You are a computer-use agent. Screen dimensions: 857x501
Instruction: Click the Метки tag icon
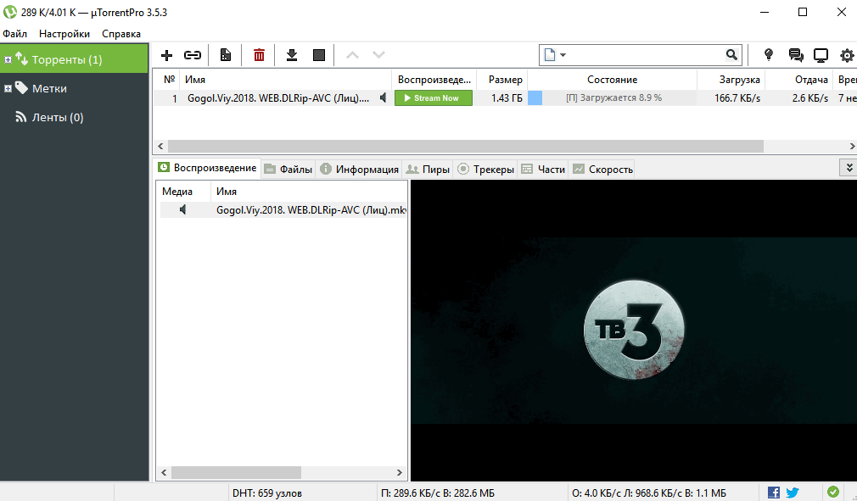[21, 88]
